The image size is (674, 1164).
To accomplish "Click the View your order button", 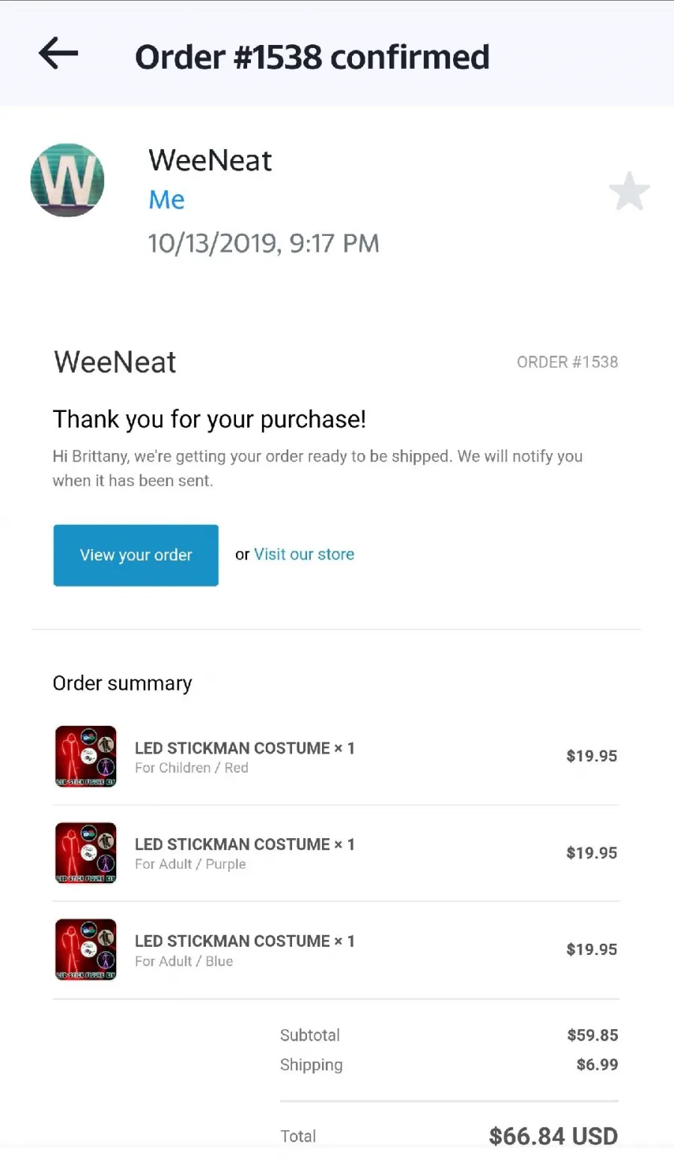I will [136, 555].
